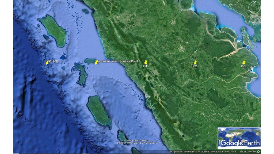Click the 97-20E yellow pushpin
Image resolution: width=274 pixels, height=154 pixels.
(x=47, y=62)
